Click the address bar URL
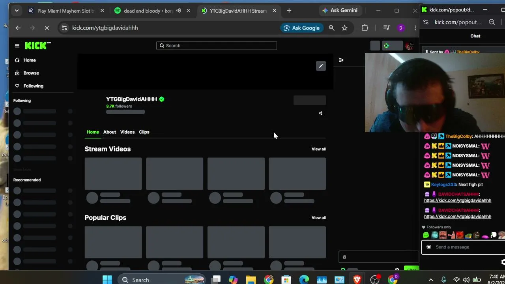Screen dimensions: 505x284 tap(105, 28)
